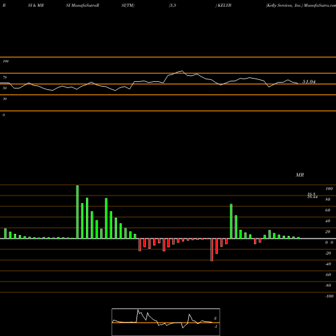Click the 20 label on the MR right axis
The width and height of the screenshot is (336, 336).
point(328,232)
